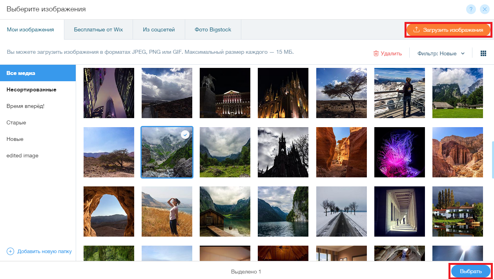
Task: Click the Выделено 1 status text
Action: tap(246, 272)
